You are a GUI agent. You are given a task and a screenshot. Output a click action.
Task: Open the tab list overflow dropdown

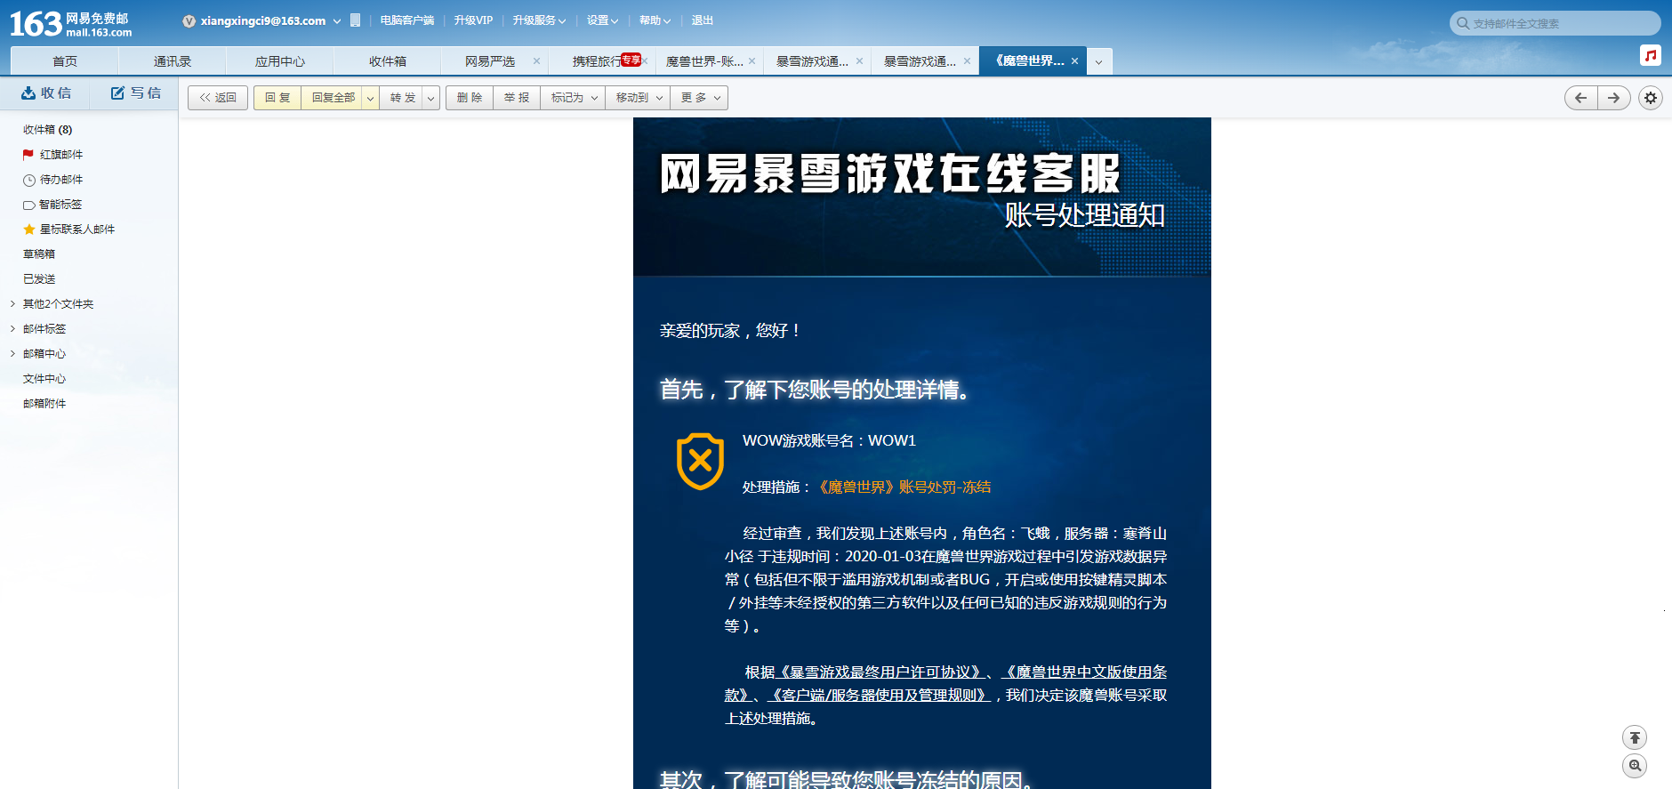[x=1098, y=61]
